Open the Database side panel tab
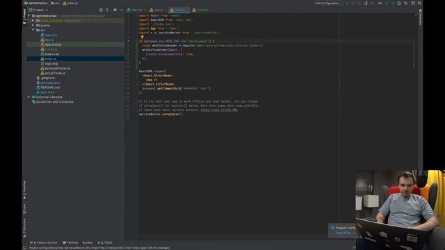The width and height of the screenshot is (445, 250). point(421,17)
